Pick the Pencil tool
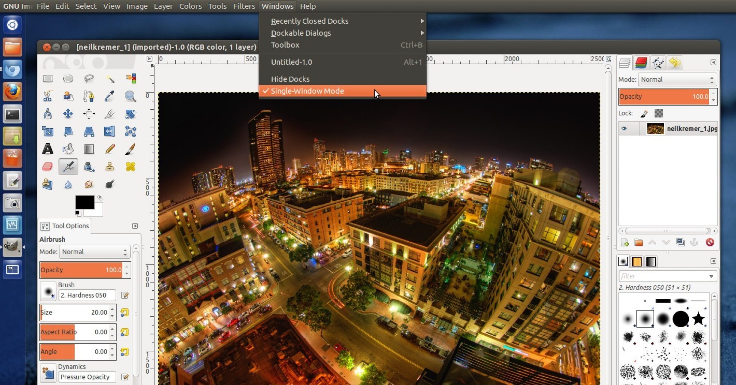The height and width of the screenshot is (385, 736). click(109, 149)
